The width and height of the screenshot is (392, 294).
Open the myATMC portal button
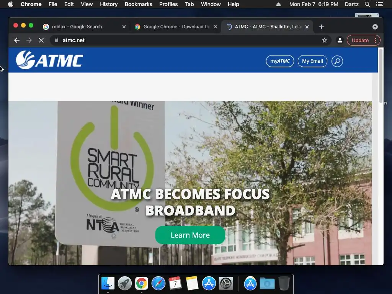280,61
